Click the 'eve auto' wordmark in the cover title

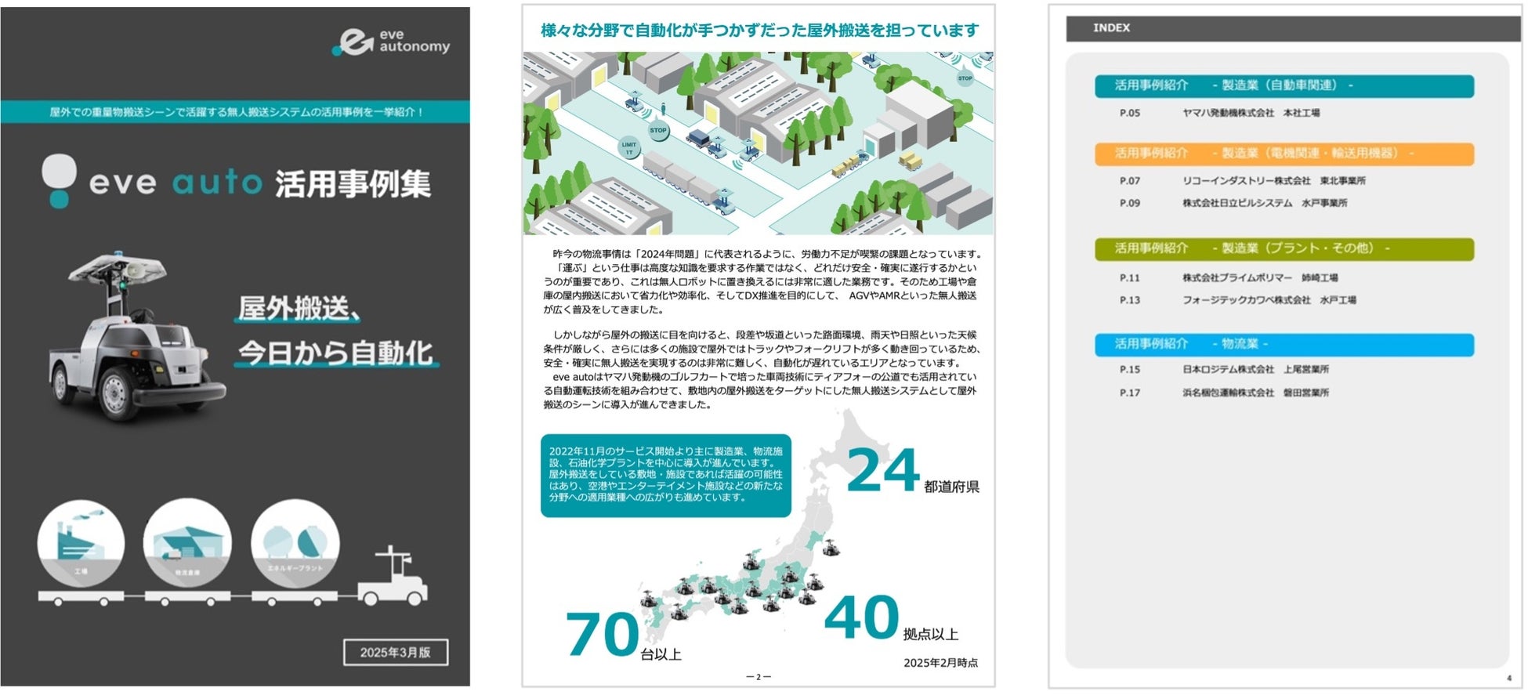(x=176, y=183)
